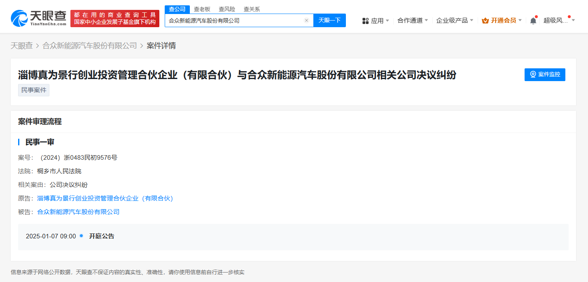The image size is (588, 282).
Task: Expand the 合作通道 dropdown
Action: tap(413, 20)
